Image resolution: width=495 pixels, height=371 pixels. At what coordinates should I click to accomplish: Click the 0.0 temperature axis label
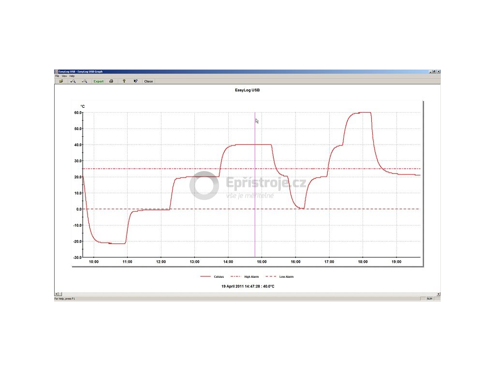point(79,209)
